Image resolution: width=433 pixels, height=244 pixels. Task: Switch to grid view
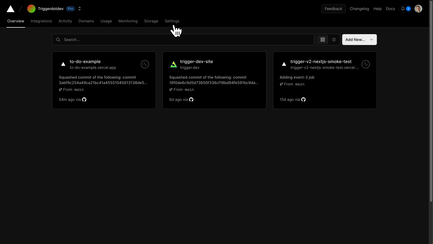pyautogui.click(x=323, y=40)
